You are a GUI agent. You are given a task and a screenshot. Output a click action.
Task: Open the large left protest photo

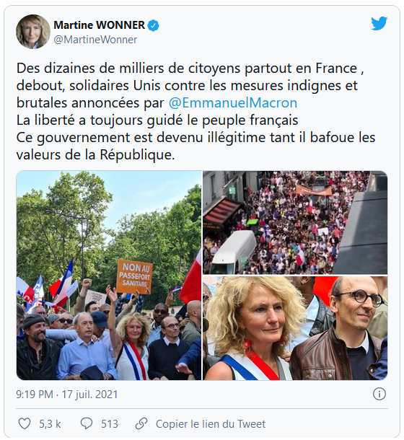pyautogui.click(x=109, y=276)
